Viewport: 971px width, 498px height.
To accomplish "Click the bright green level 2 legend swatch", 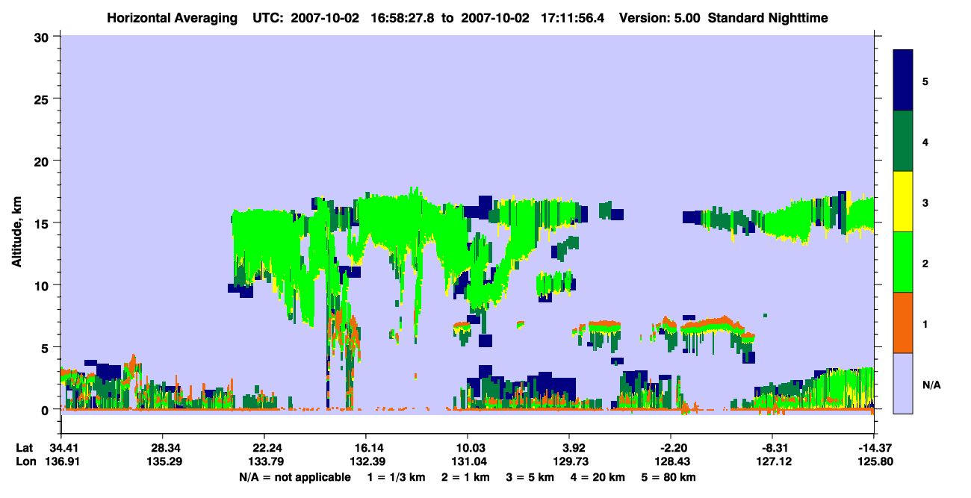I will click(x=903, y=262).
